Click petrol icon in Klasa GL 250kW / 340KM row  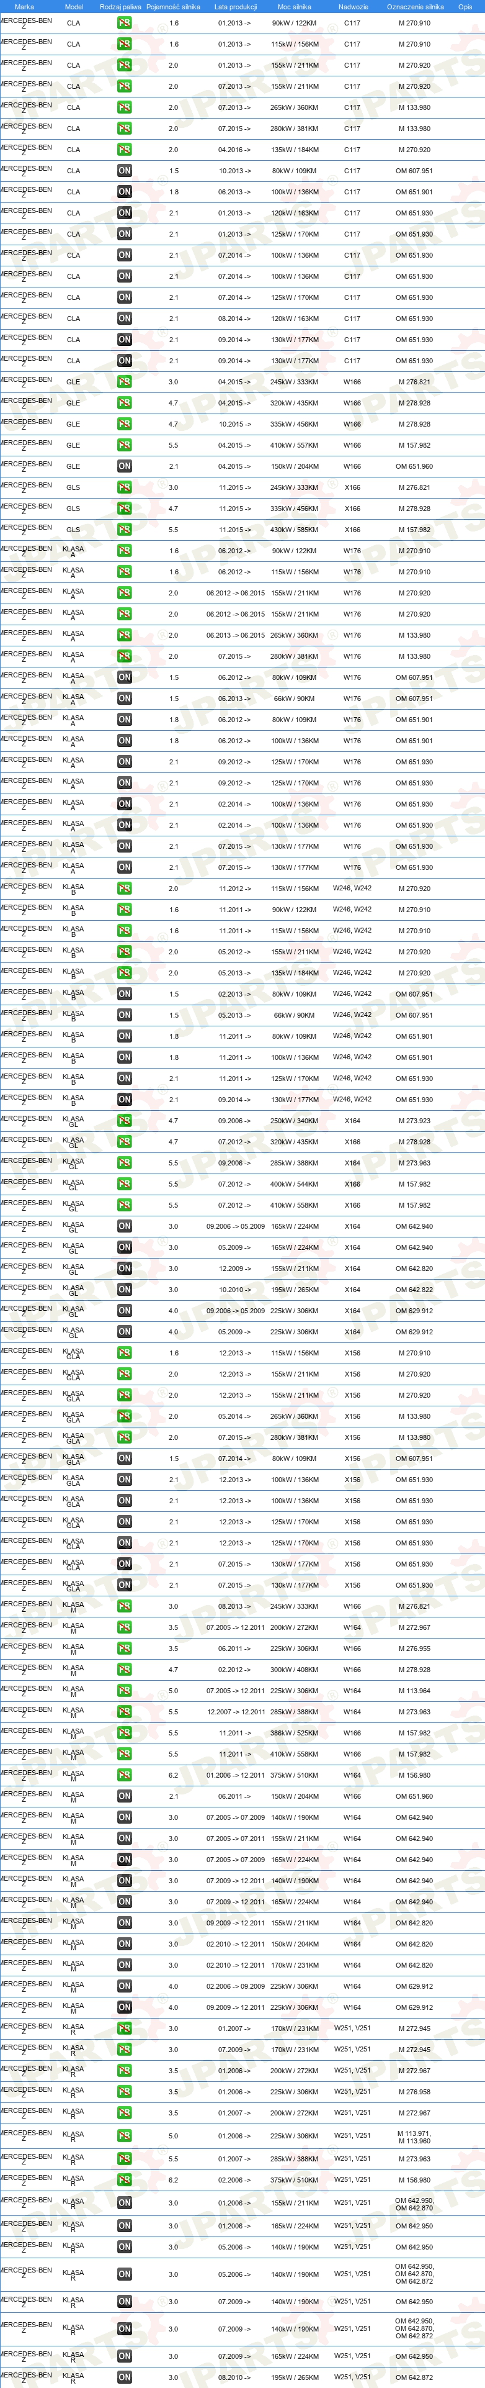124,1121
